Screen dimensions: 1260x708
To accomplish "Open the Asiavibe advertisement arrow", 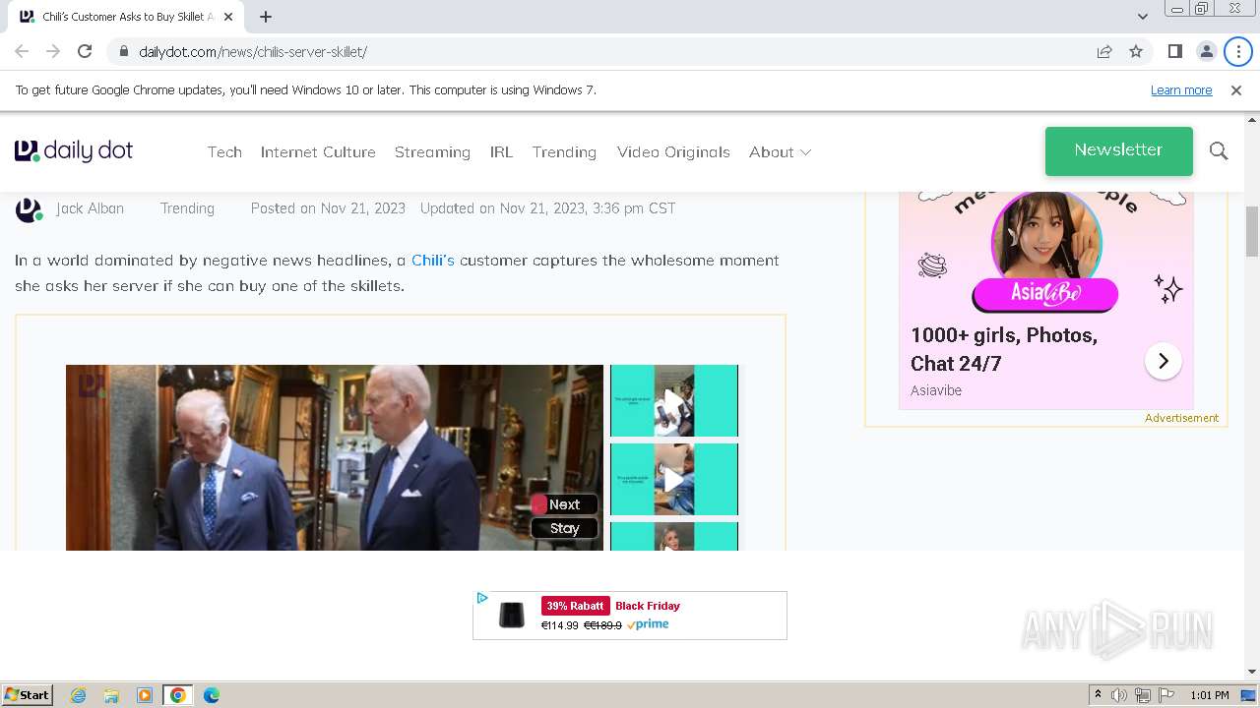I will (1163, 361).
